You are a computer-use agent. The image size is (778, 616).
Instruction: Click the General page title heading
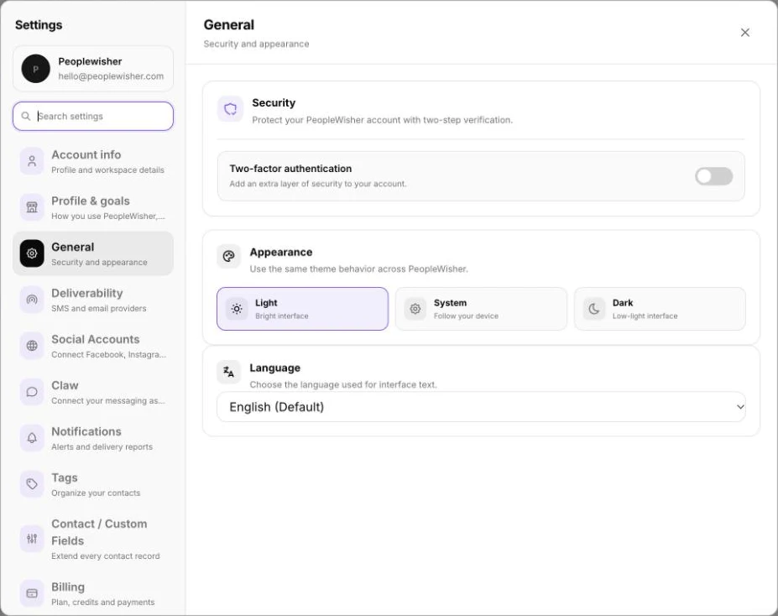pos(229,25)
